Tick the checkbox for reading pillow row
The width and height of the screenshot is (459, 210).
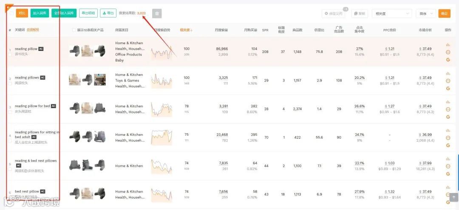(10, 55)
